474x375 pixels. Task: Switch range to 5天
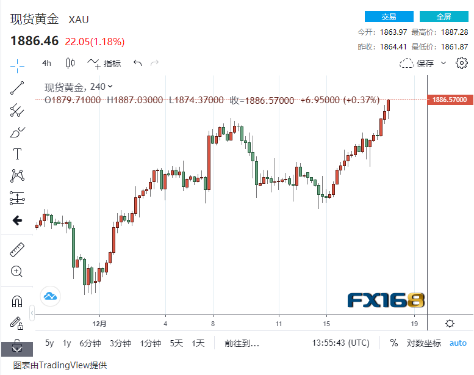coord(176,343)
